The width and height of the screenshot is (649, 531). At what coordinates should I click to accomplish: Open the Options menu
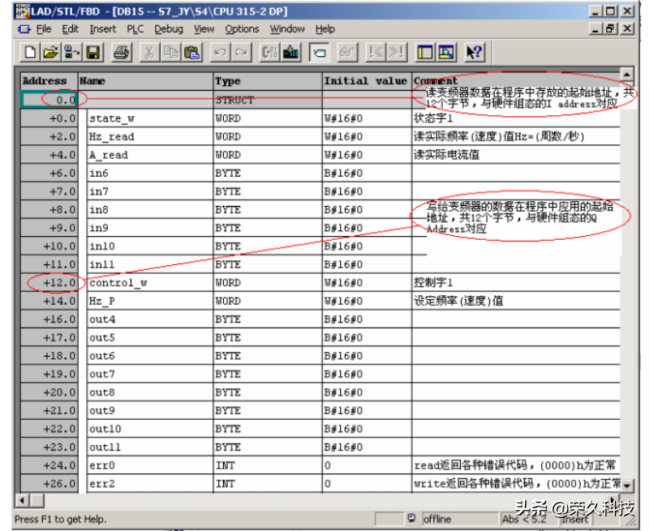242,29
